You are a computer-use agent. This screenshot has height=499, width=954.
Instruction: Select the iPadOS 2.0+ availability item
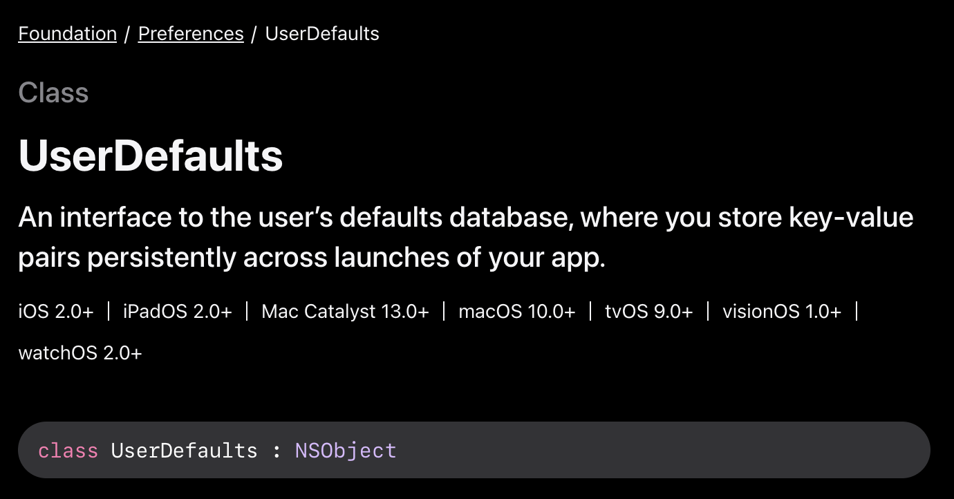click(x=178, y=312)
